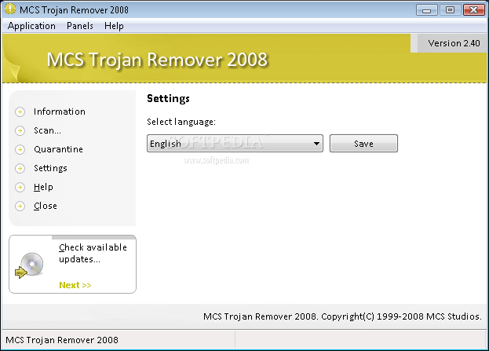The width and height of the screenshot is (489, 351).
Task: Click the arrow icon beside Help
Action: pos(20,187)
